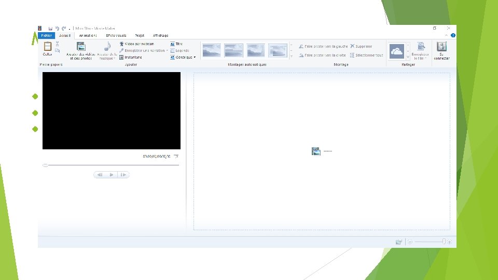Click the Enregistrer le film icon
The height and width of the screenshot is (280, 498).
point(421,46)
